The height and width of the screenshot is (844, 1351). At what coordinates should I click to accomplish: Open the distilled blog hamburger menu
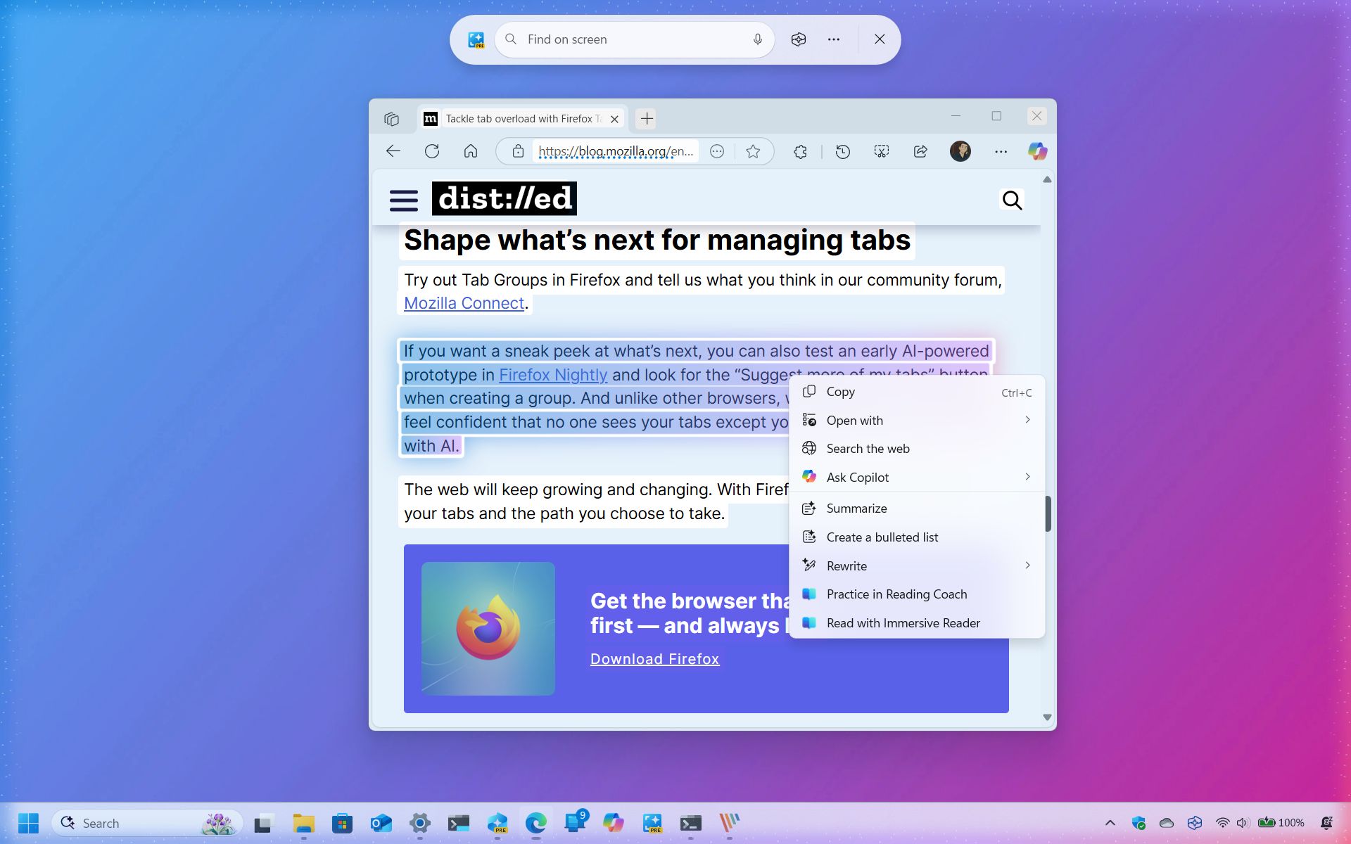pyautogui.click(x=403, y=200)
